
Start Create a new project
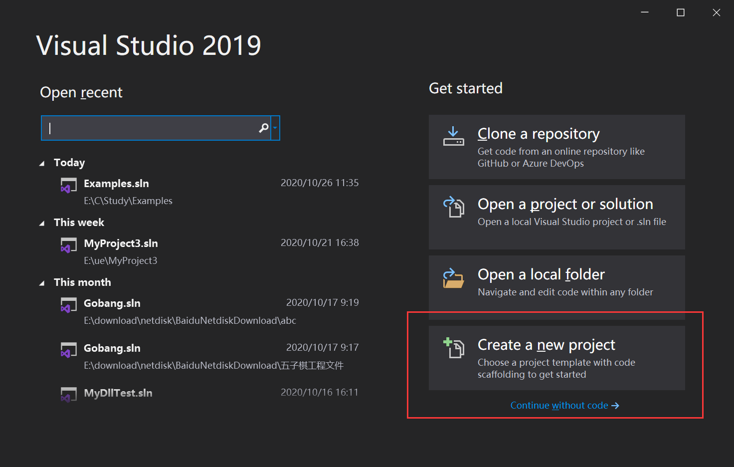pyautogui.click(x=556, y=358)
